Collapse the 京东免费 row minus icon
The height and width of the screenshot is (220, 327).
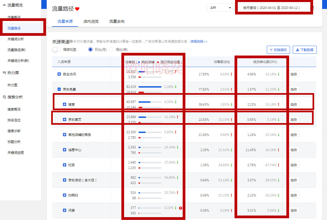[59, 89]
